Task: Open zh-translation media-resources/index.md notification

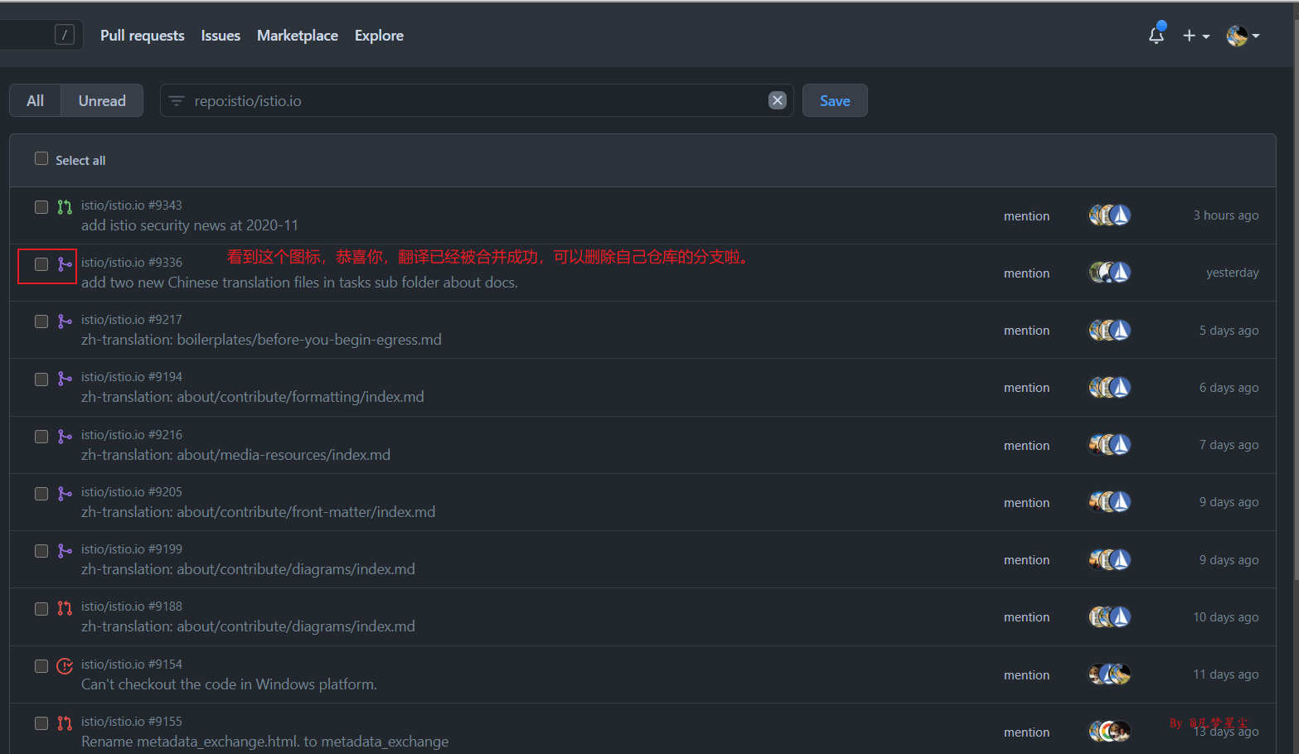Action: (x=235, y=455)
